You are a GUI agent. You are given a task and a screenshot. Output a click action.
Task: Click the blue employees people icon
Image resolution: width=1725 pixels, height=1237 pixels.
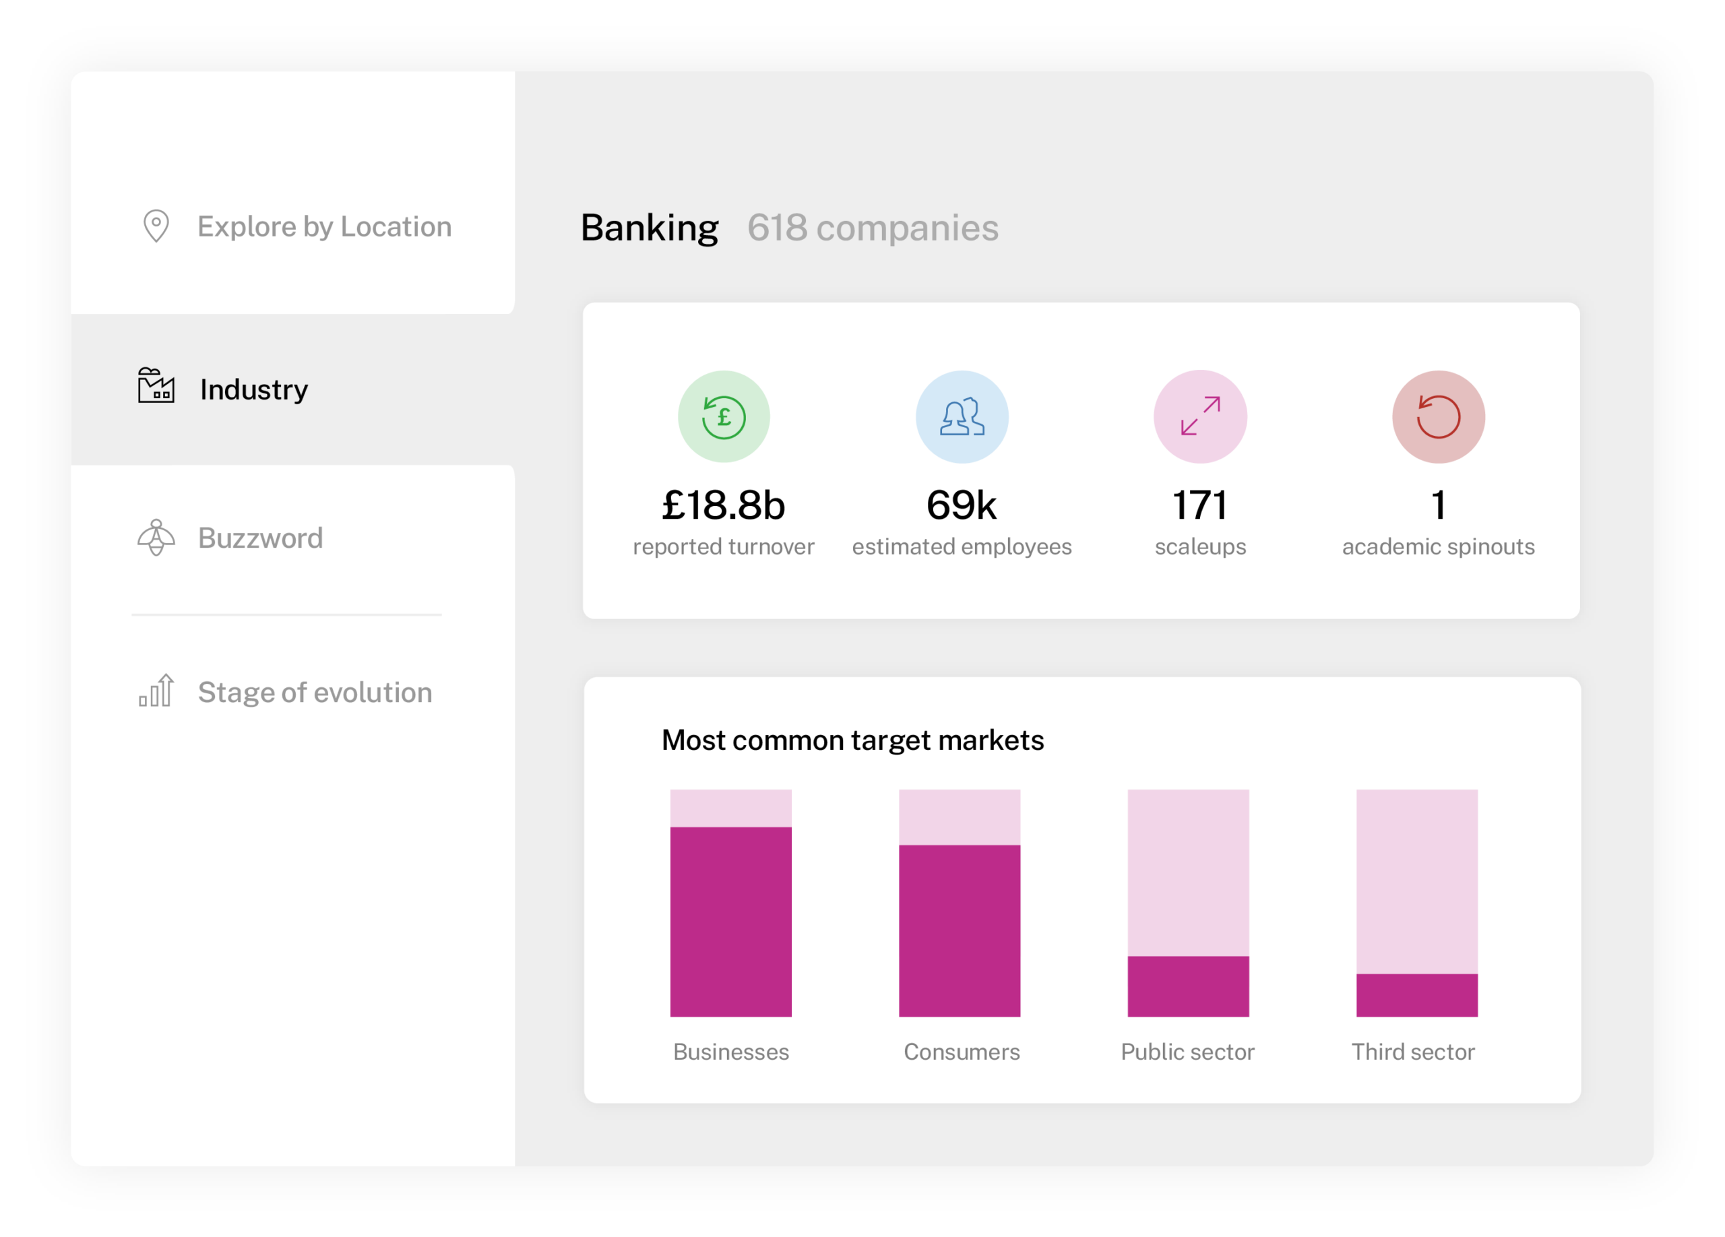(x=962, y=416)
